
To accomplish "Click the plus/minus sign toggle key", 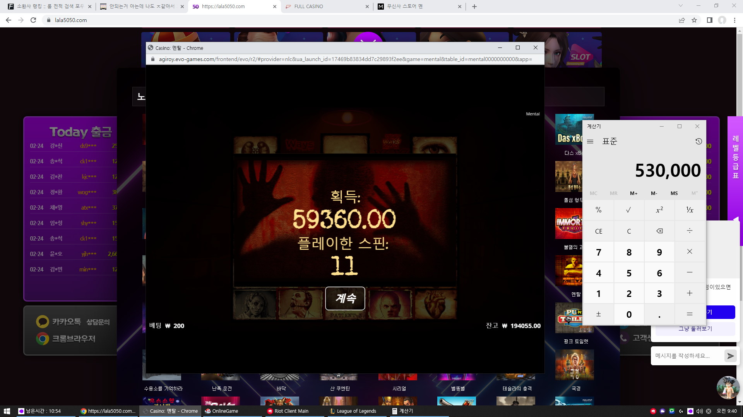I will [598, 314].
